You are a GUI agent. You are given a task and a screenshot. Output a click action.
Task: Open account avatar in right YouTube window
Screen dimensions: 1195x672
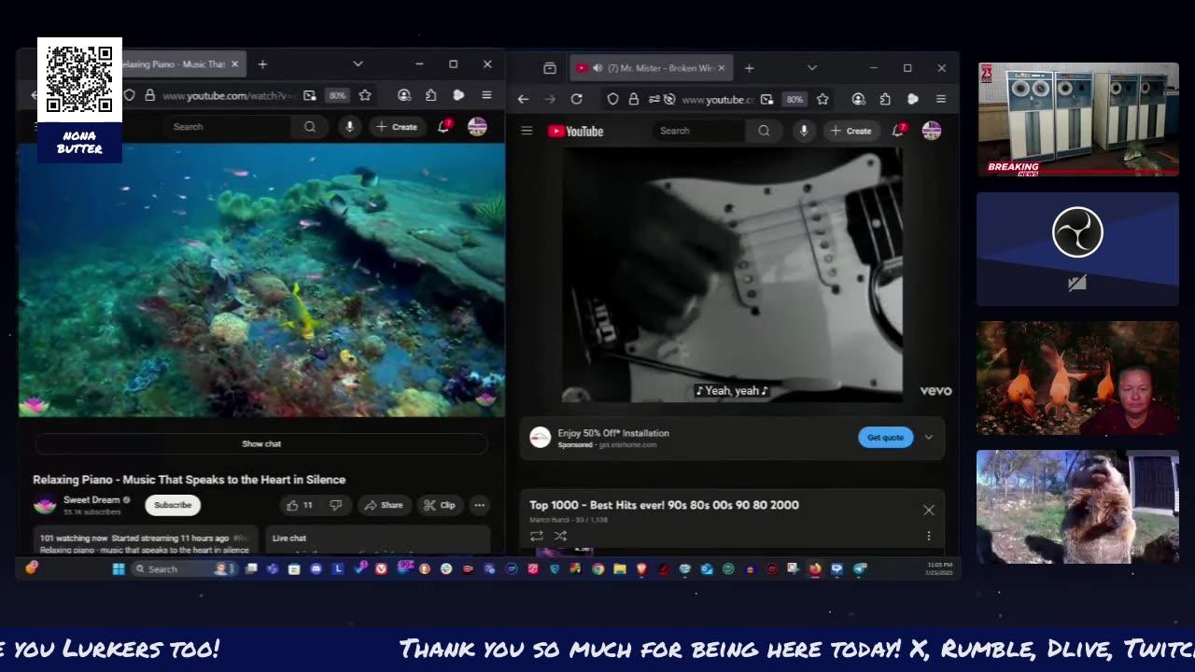(x=931, y=131)
